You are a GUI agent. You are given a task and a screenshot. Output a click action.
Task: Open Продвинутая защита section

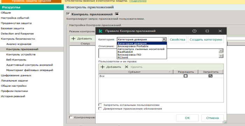[16, 23]
